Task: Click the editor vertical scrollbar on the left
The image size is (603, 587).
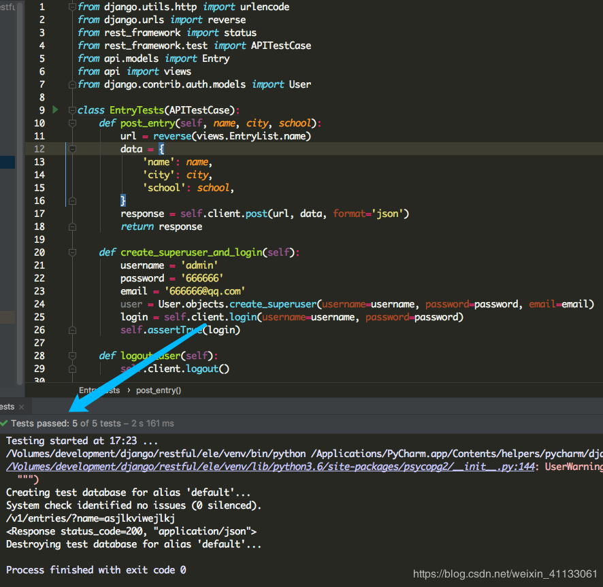Action: [x=20, y=192]
